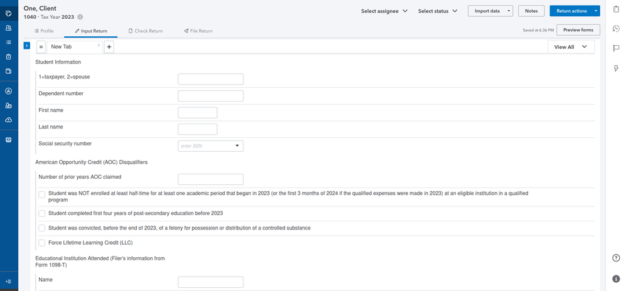
Task: Open the tax returns stacked-pages sidebar icon
Action: 8,14
